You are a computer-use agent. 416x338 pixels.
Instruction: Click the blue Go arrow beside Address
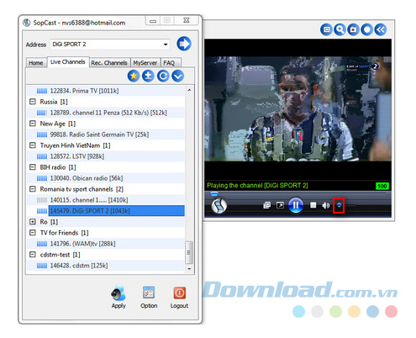[184, 44]
